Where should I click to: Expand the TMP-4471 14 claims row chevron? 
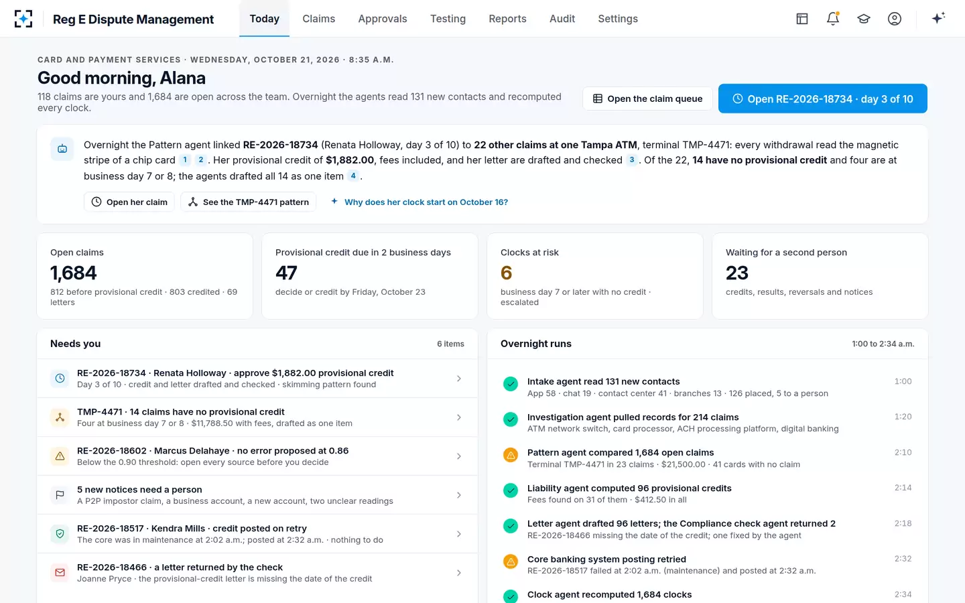pyautogui.click(x=459, y=417)
